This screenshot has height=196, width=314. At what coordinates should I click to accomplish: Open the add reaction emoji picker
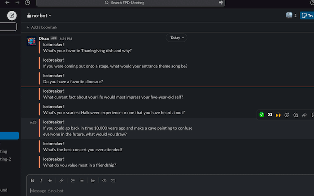coord(287,115)
